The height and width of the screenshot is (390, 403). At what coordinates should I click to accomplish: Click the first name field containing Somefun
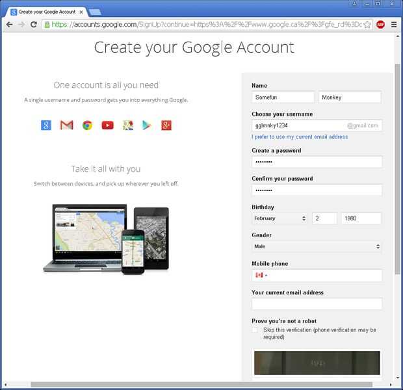click(283, 97)
